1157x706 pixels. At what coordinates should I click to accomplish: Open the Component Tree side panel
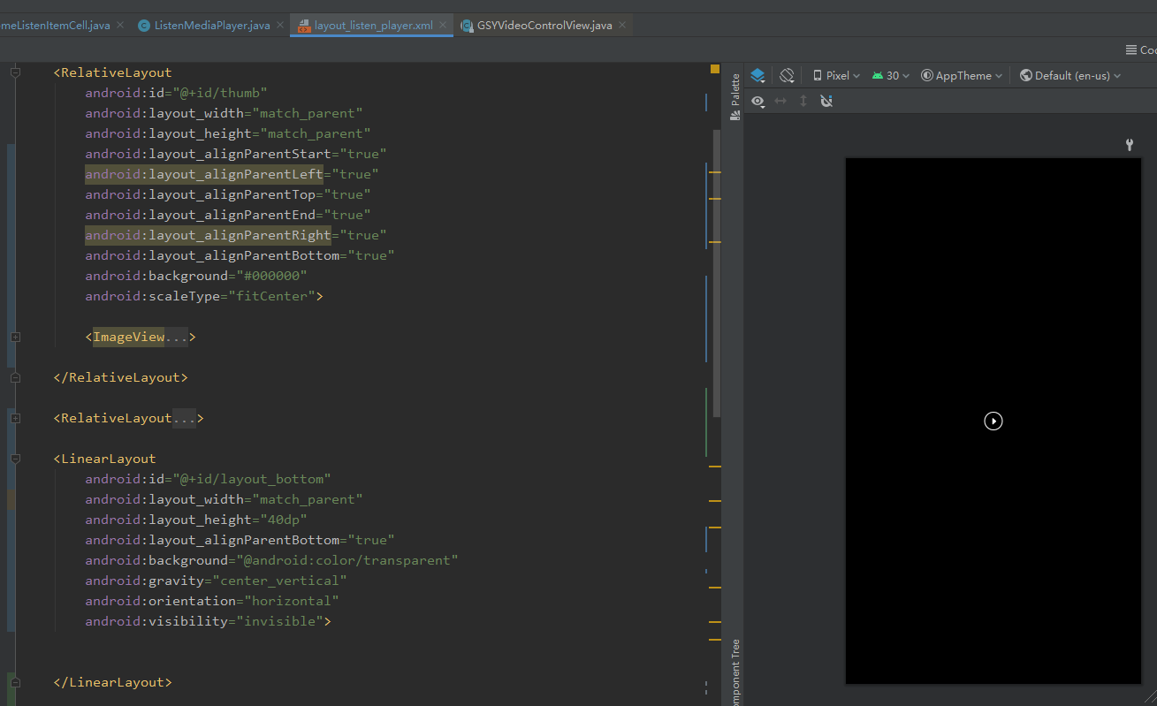click(x=735, y=672)
